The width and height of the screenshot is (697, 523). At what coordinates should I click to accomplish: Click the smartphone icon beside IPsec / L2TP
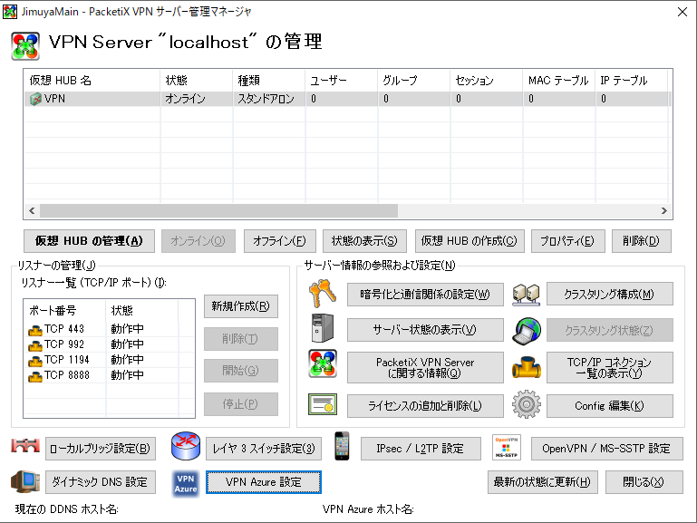pos(342,446)
